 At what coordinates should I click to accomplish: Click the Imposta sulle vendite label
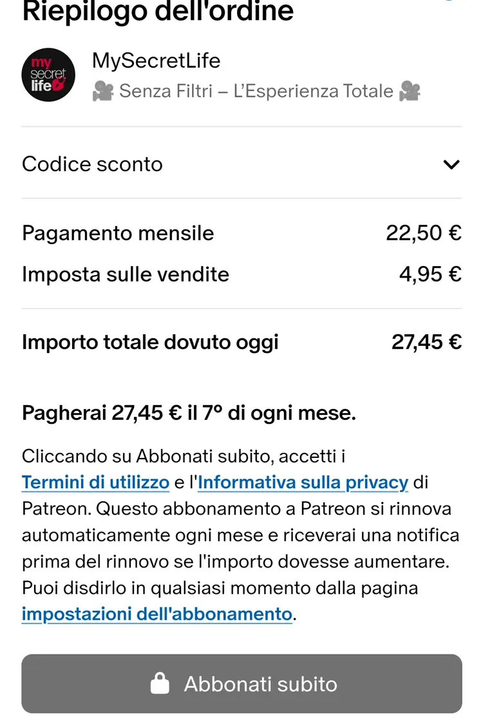pos(126,274)
